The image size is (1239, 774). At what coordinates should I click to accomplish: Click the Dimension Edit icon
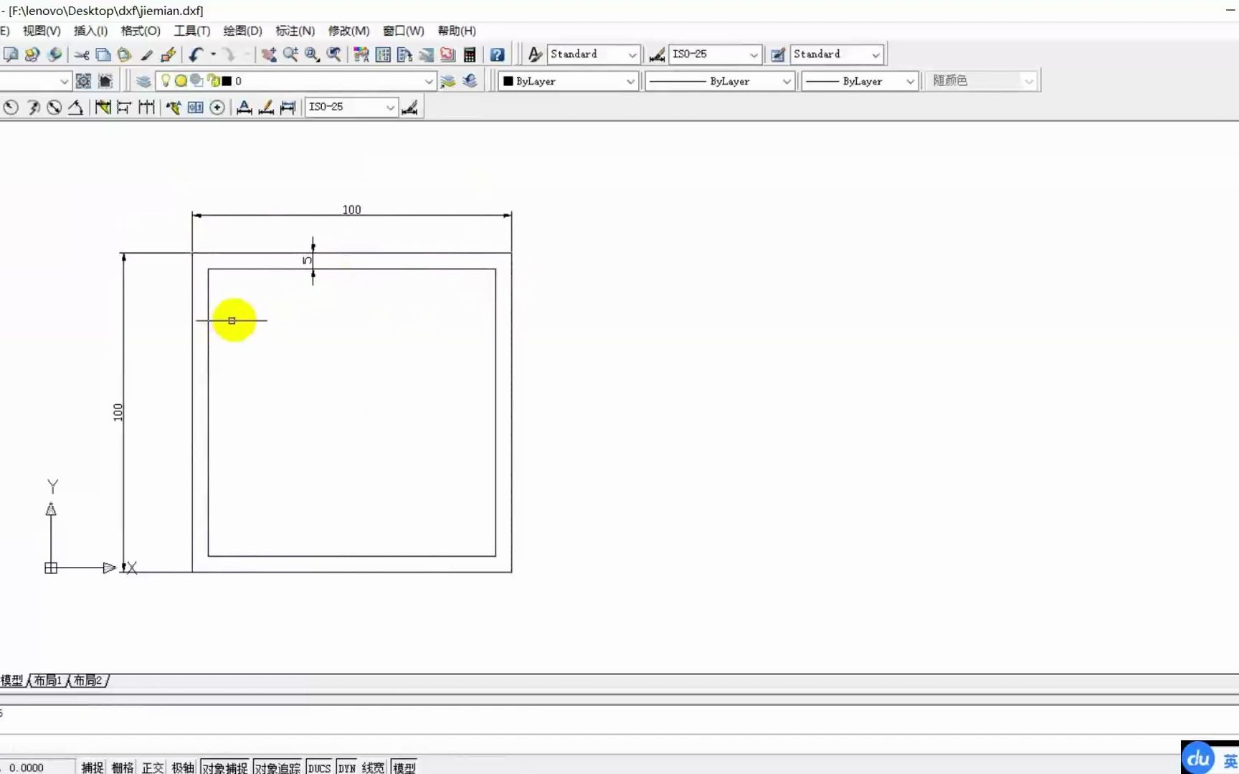[x=244, y=107]
